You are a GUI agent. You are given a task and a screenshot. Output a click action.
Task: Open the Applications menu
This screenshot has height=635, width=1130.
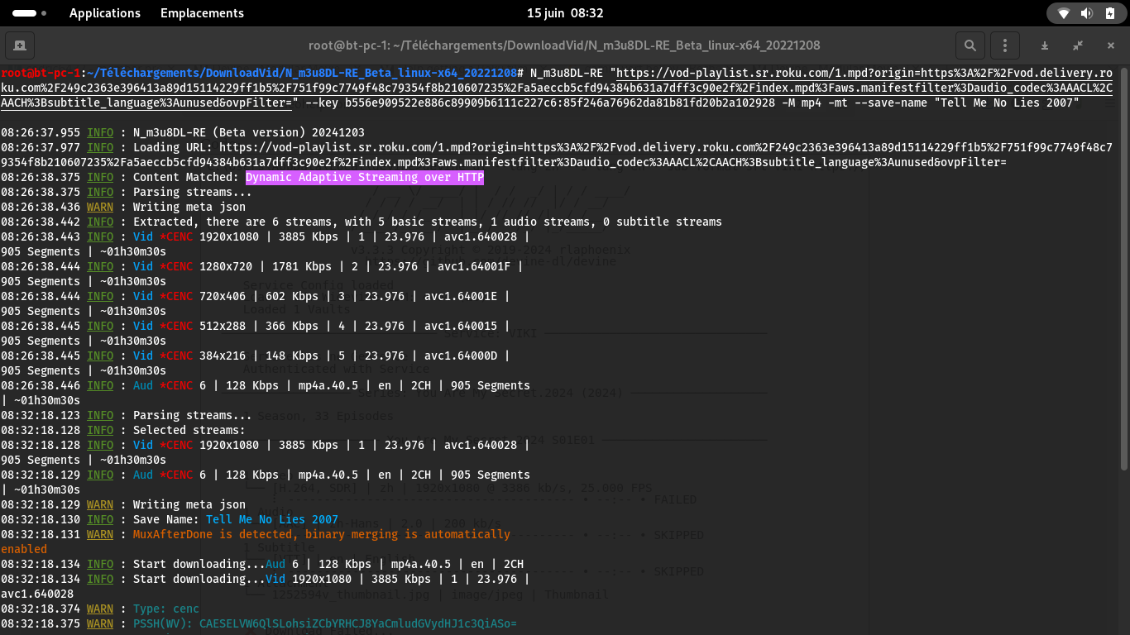pyautogui.click(x=105, y=13)
